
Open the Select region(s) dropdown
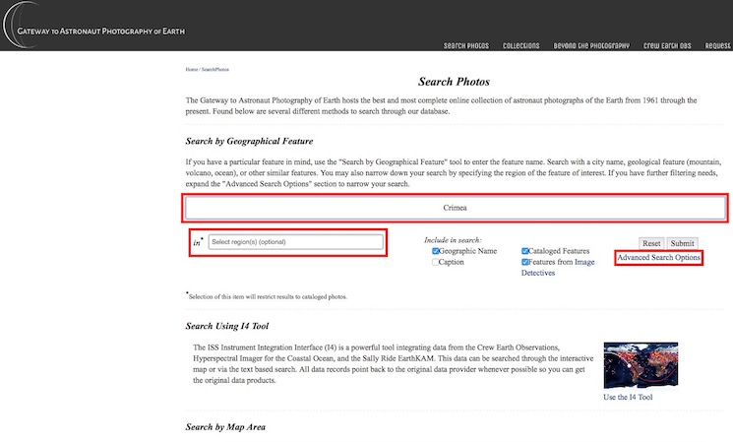pyautogui.click(x=295, y=242)
